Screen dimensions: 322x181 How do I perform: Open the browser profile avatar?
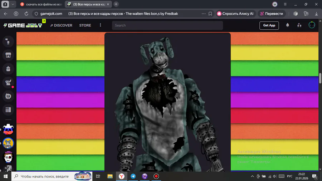pyautogui.click(x=275, y=4)
